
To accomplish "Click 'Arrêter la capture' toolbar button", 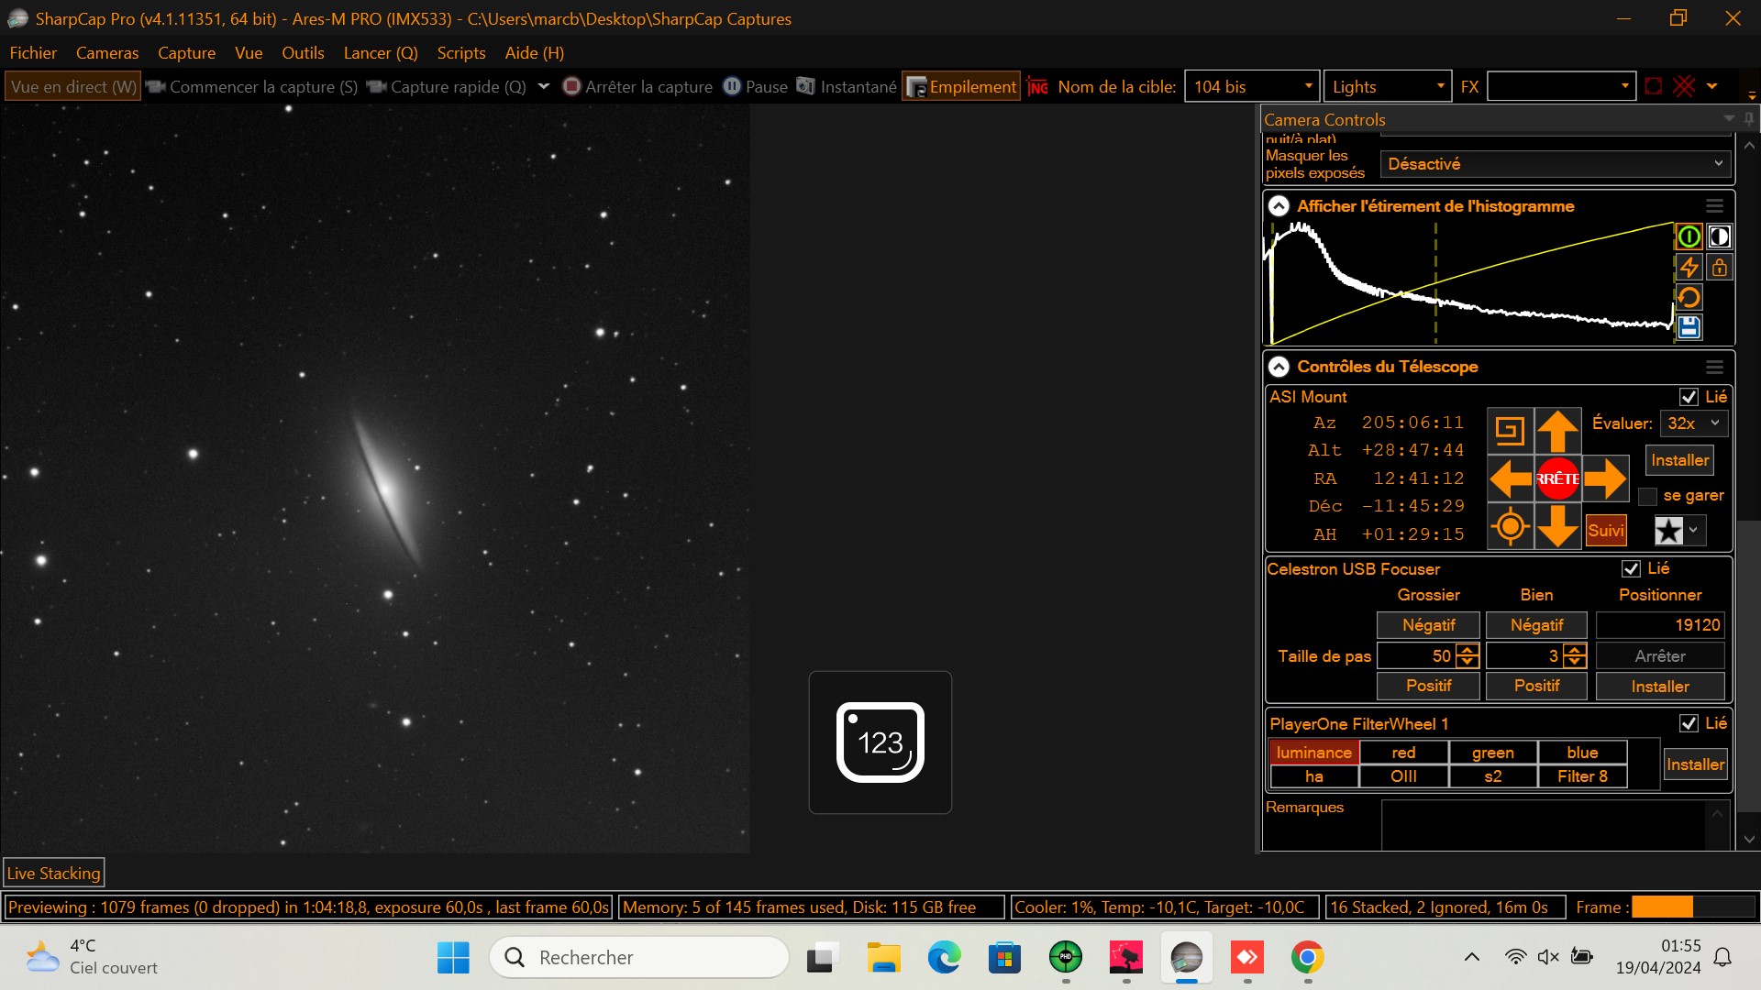I will pos(637,87).
